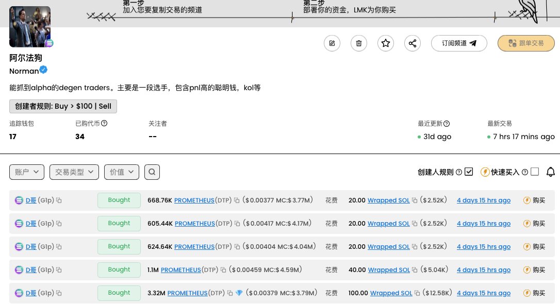The width and height of the screenshot is (560, 304).
Task: Copy PROMETHEUS token address in 668.76K row
Action: [x=237, y=200]
